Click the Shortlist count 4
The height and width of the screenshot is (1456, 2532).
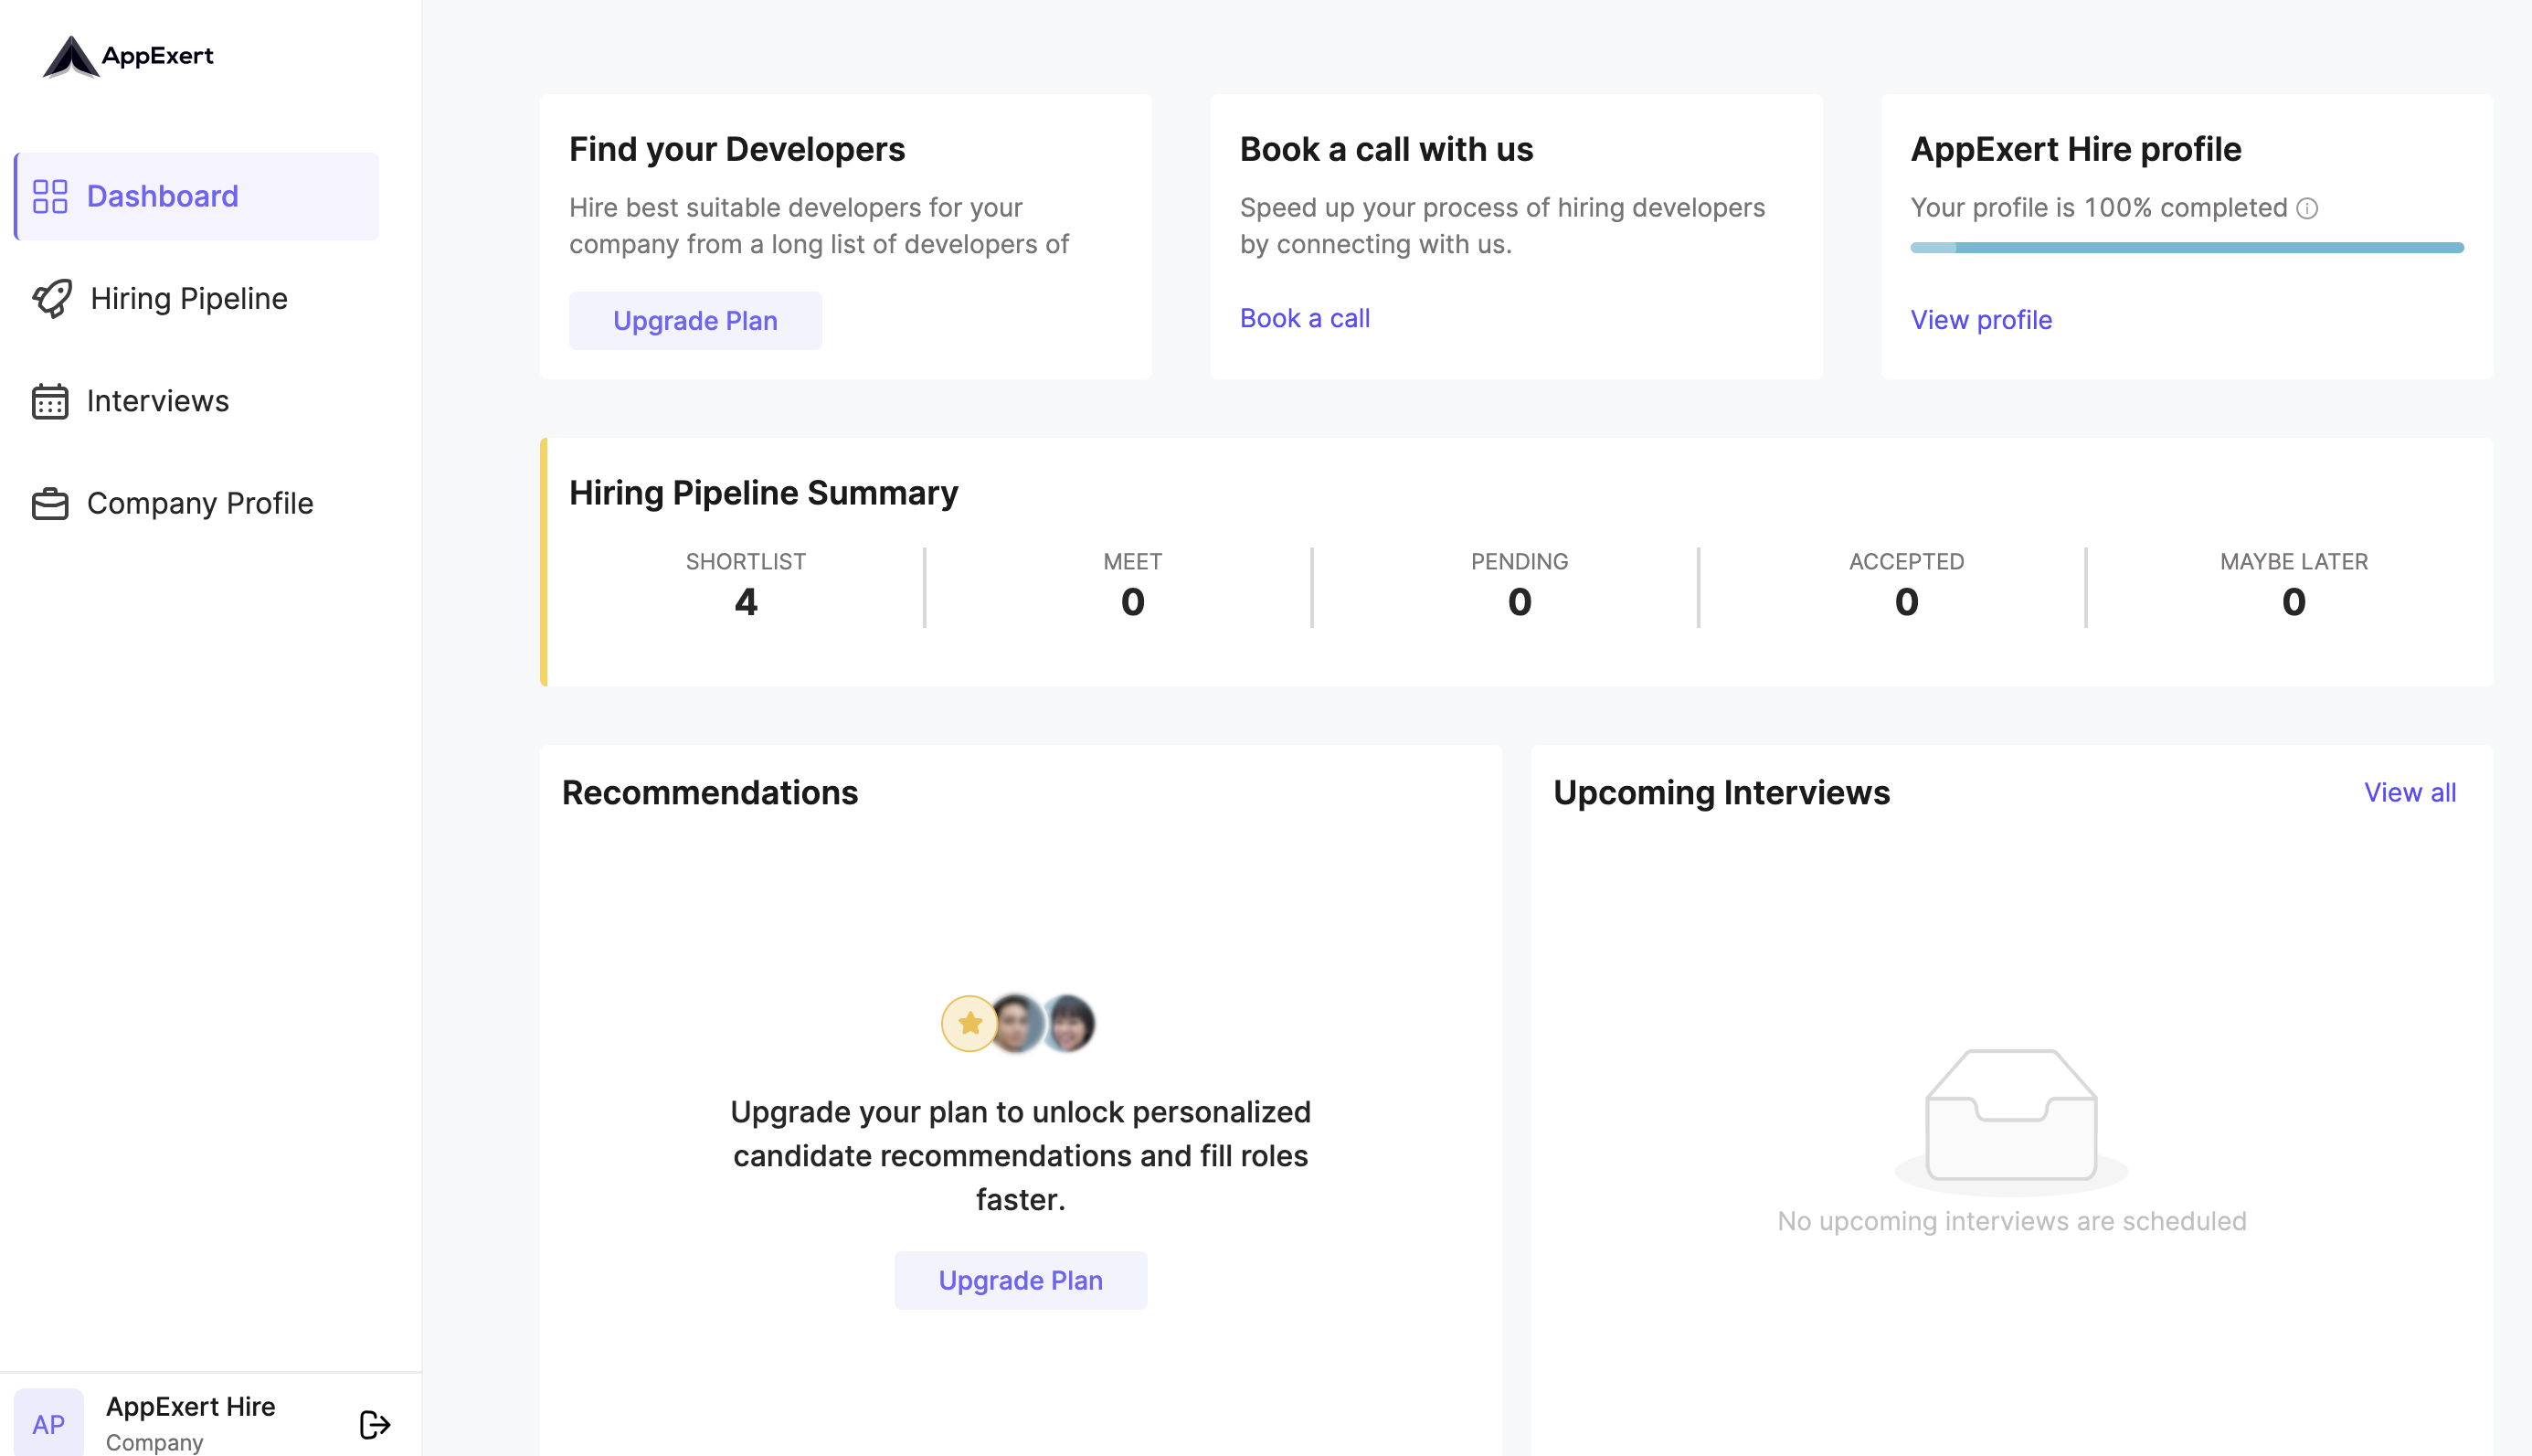click(746, 602)
